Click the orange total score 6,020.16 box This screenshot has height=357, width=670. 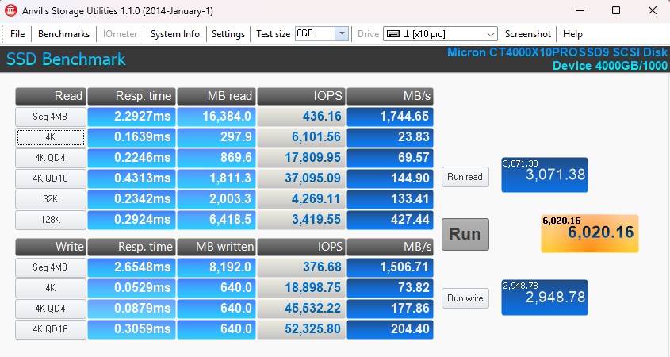coord(589,233)
